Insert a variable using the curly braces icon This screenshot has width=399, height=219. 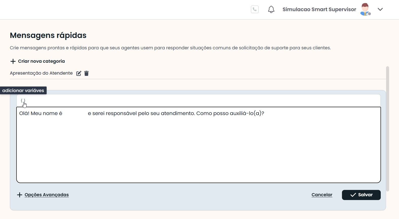[23, 101]
